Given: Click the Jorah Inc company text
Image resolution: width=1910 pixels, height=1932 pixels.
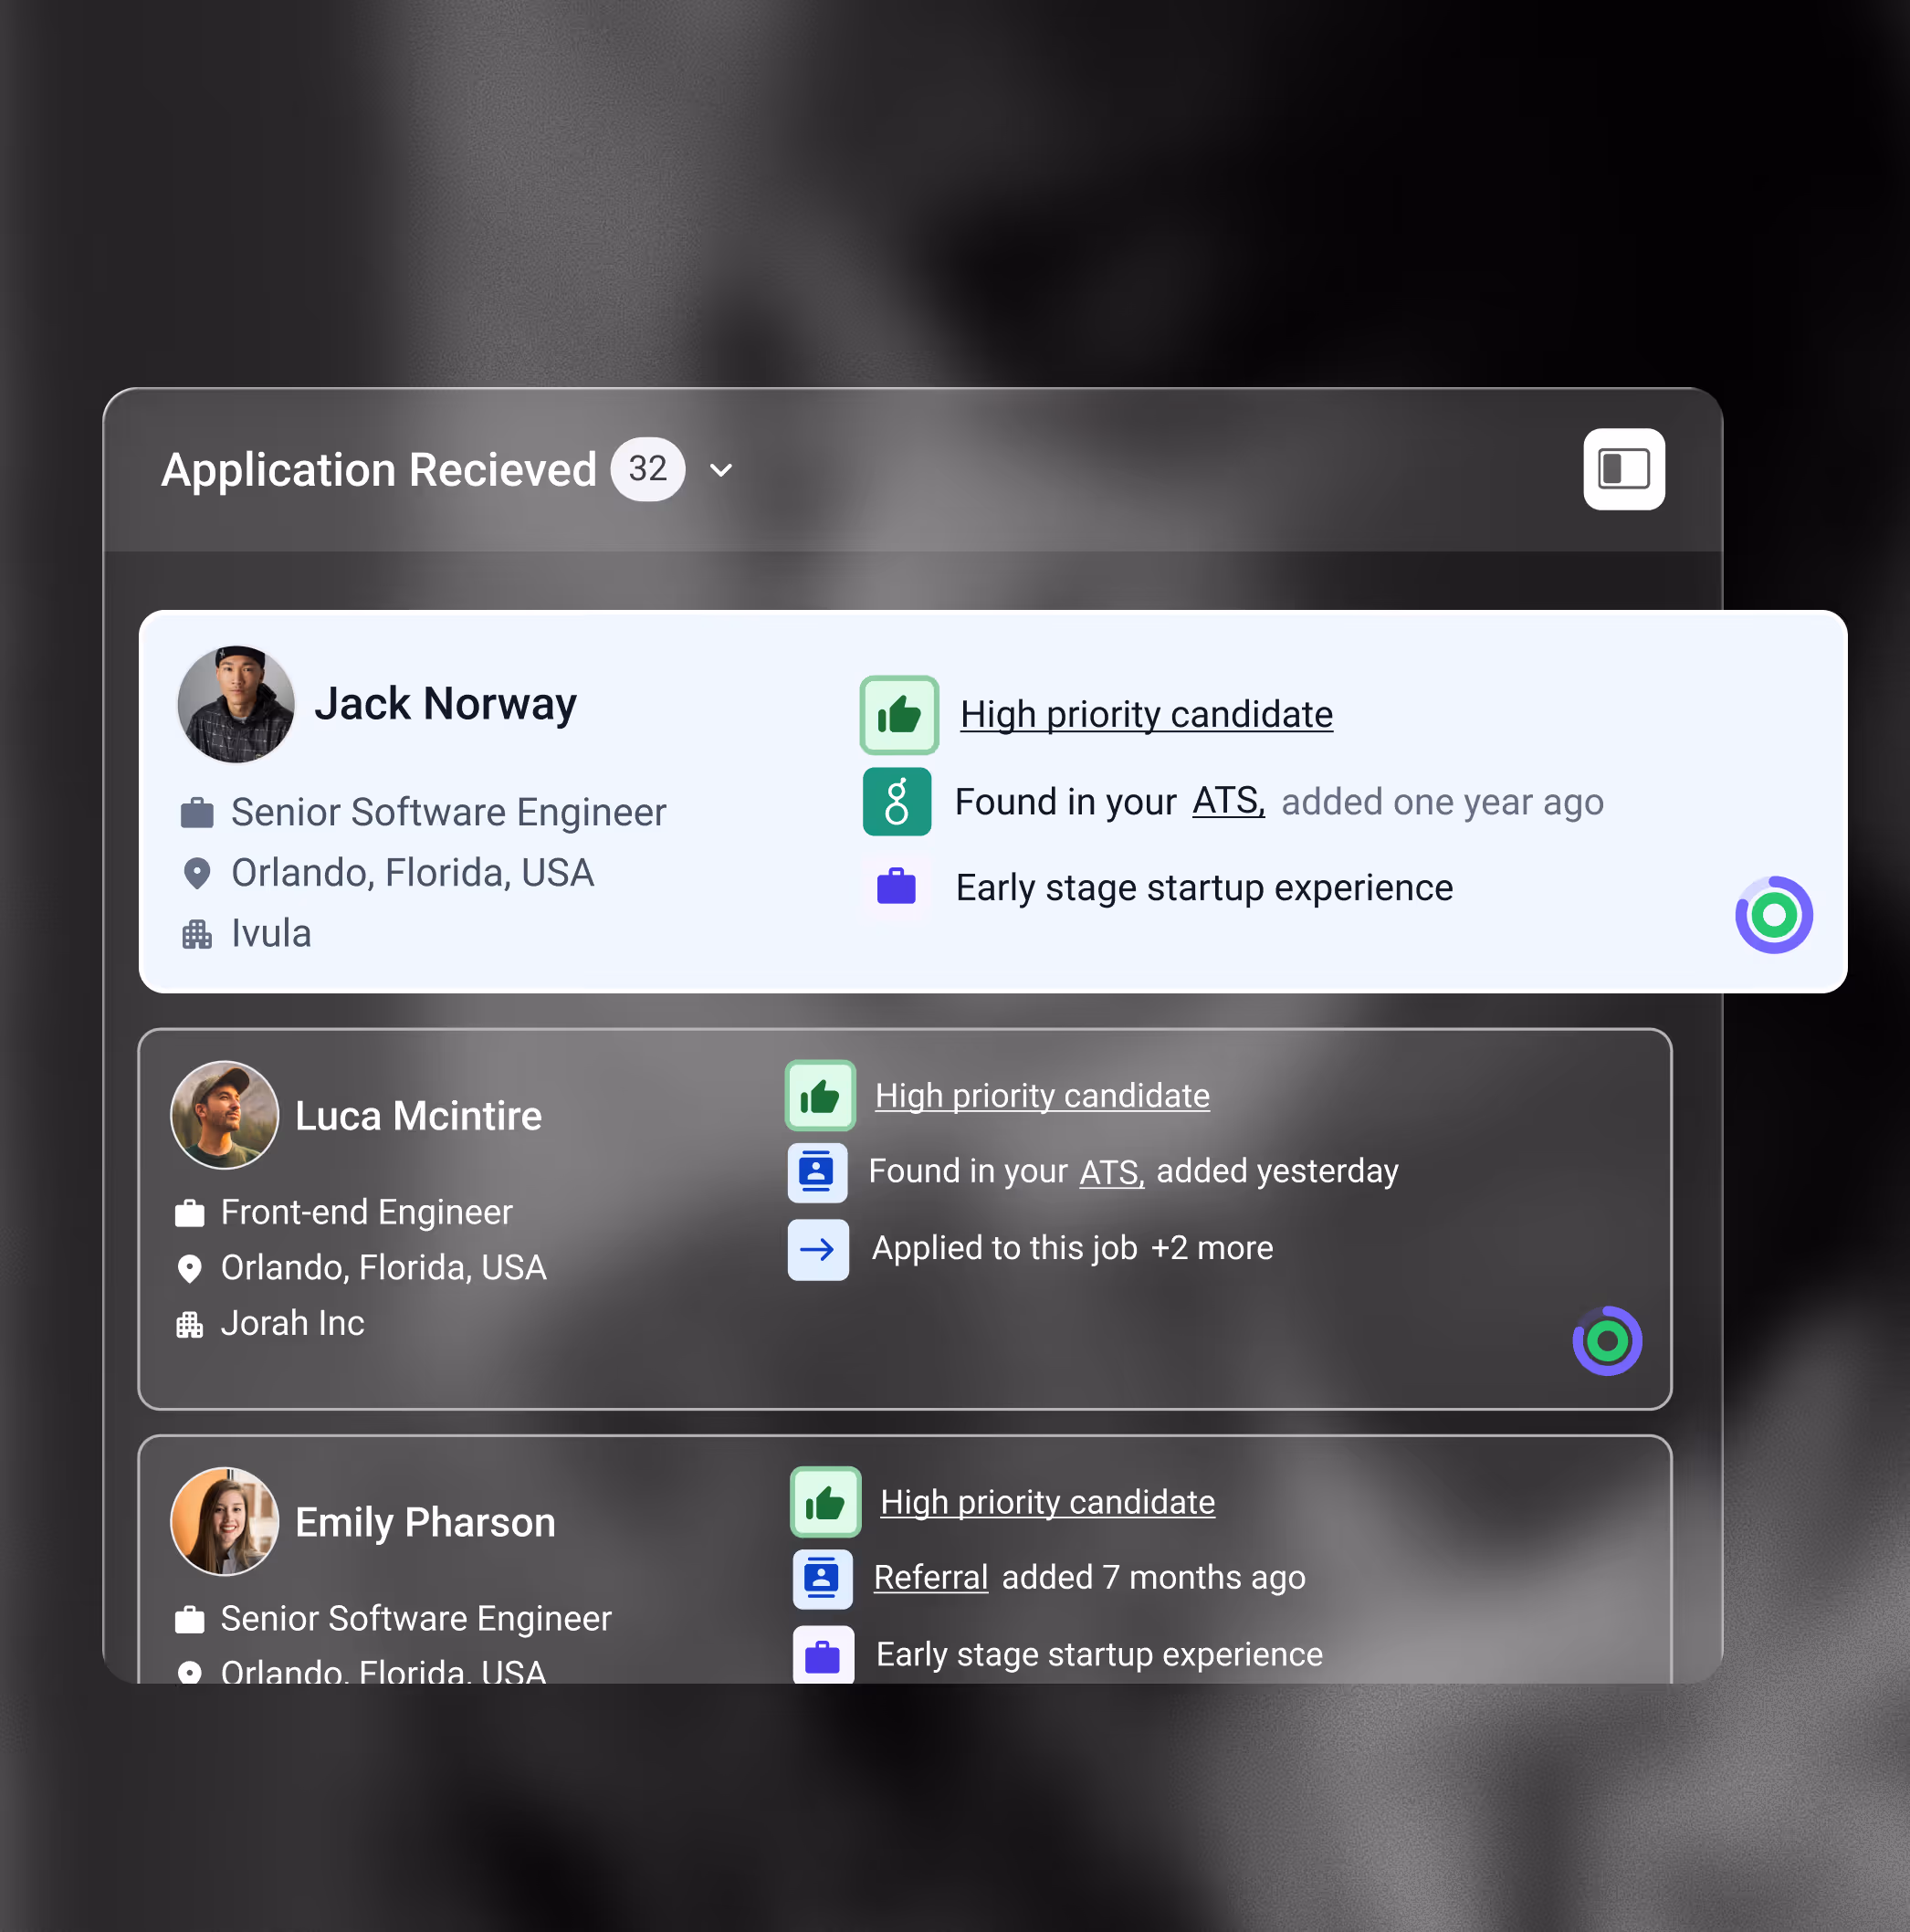Looking at the screenshot, I should [292, 1323].
